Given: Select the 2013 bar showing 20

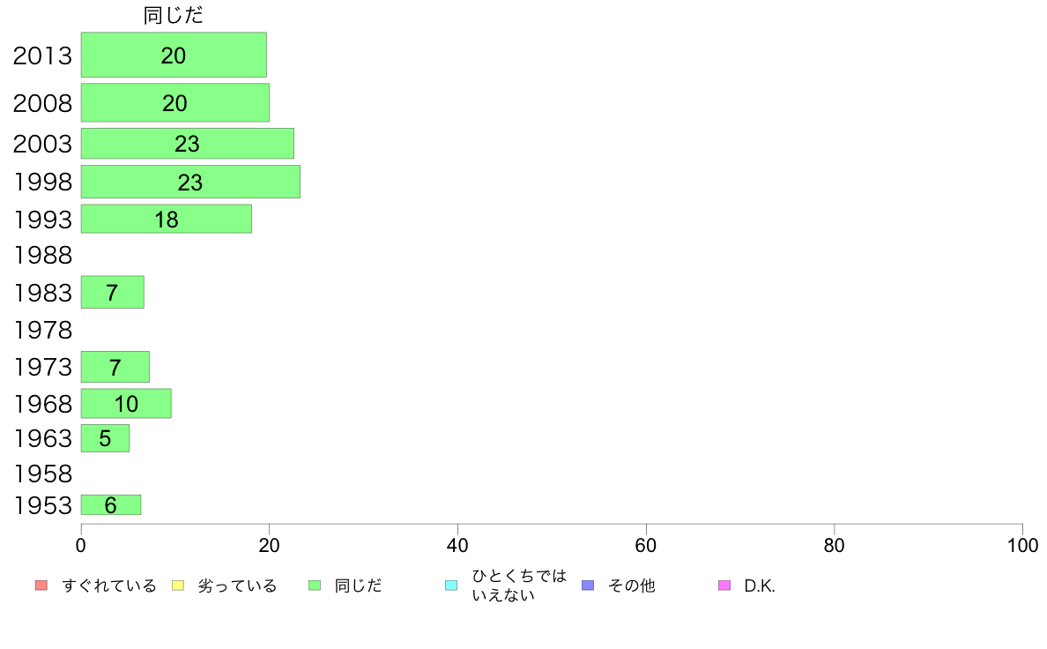Looking at the screenshot, I should [174, 55].
